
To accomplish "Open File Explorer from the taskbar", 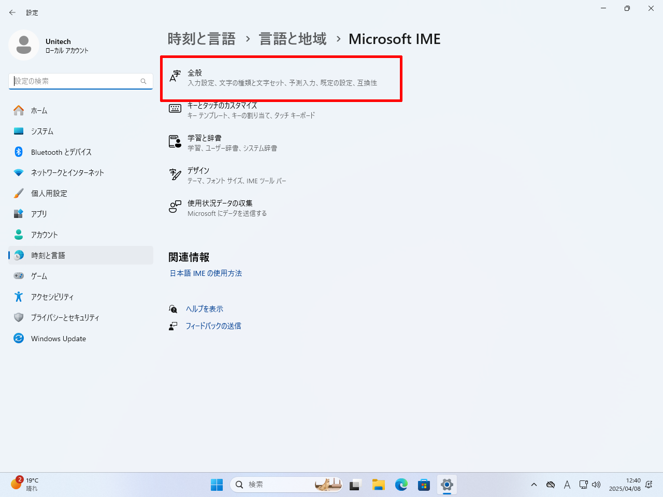I will (379, 485).
